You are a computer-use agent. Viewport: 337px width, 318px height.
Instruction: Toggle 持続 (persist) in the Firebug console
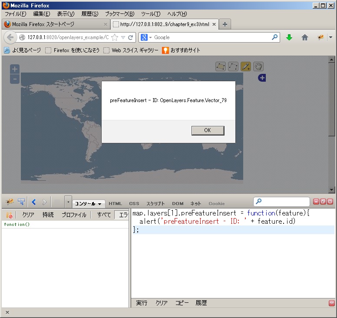pos(48,215)
